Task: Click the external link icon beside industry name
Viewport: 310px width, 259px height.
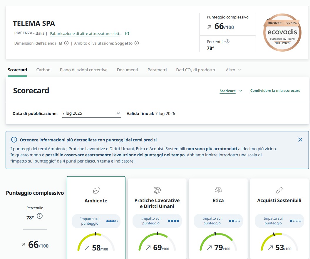Action: (127, 33)
